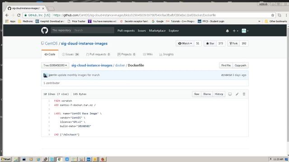
Task: Select the sig-cloud-instance-images browser tab
Action: [26, 9]
